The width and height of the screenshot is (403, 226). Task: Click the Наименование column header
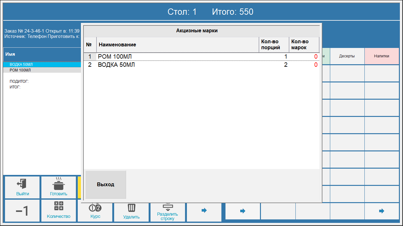coord(178,45)
